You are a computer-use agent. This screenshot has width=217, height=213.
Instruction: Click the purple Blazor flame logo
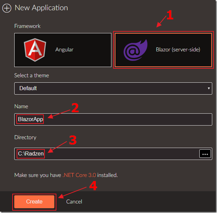[x=135, y=50]
